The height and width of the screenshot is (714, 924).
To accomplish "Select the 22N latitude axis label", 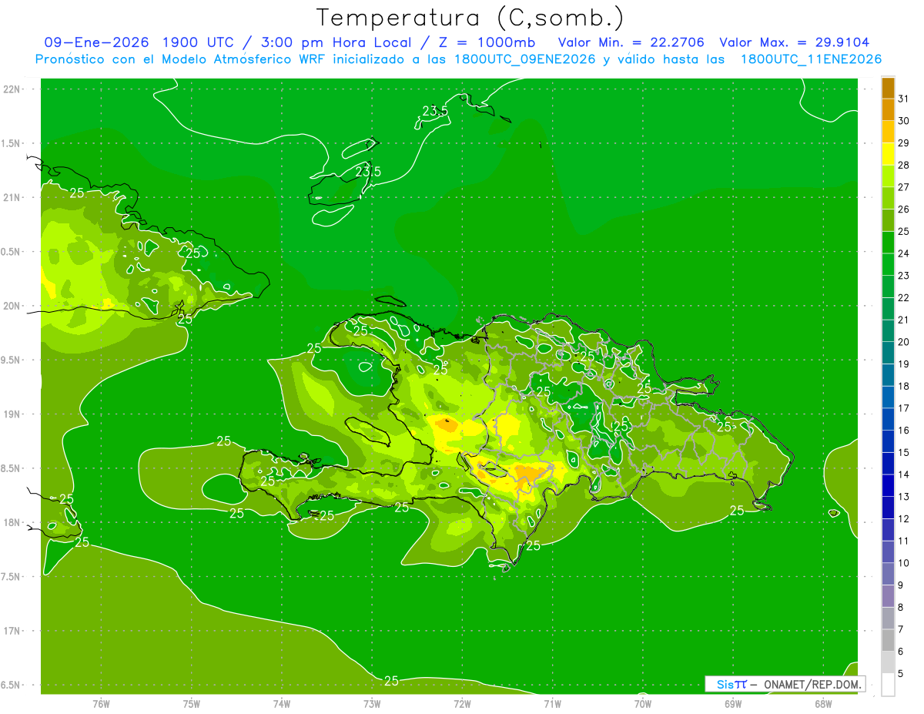I will tap(12, 89).
